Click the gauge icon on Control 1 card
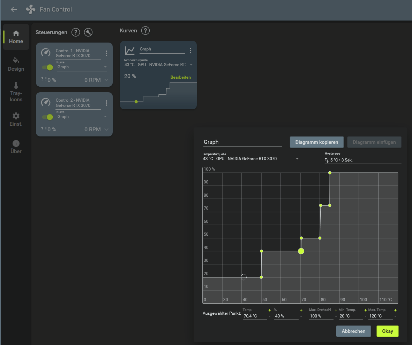Image resolution: width=412 pixels, height=345 pixels. pos(46,52)
